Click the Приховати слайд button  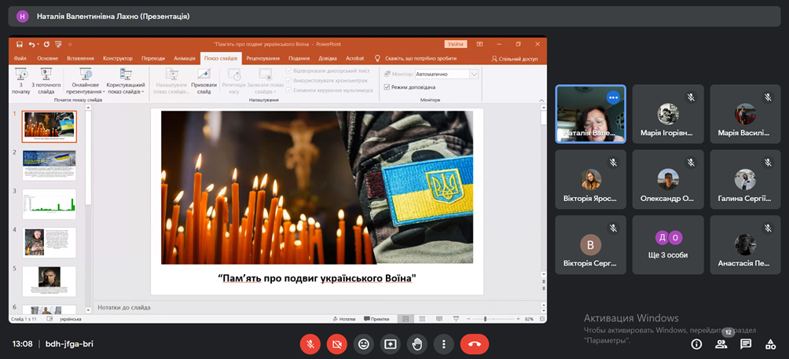204,82
